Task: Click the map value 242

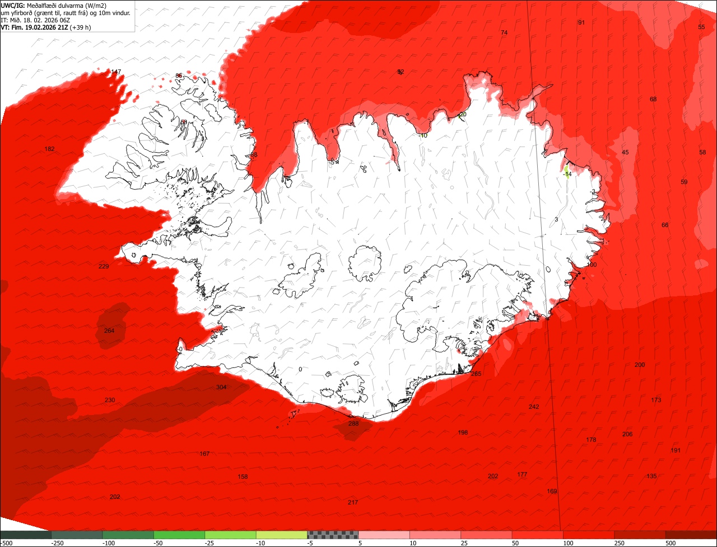Action: 534,407
